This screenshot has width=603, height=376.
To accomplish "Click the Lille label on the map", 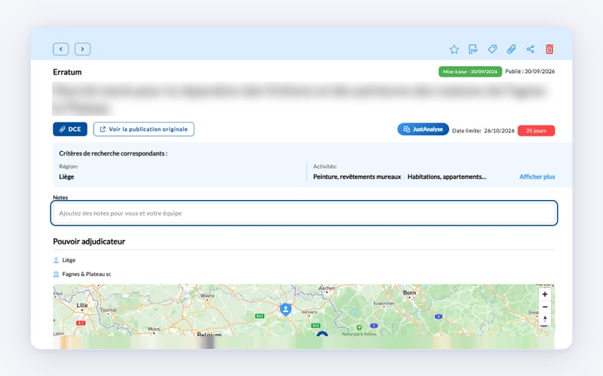I will [82, 305].
